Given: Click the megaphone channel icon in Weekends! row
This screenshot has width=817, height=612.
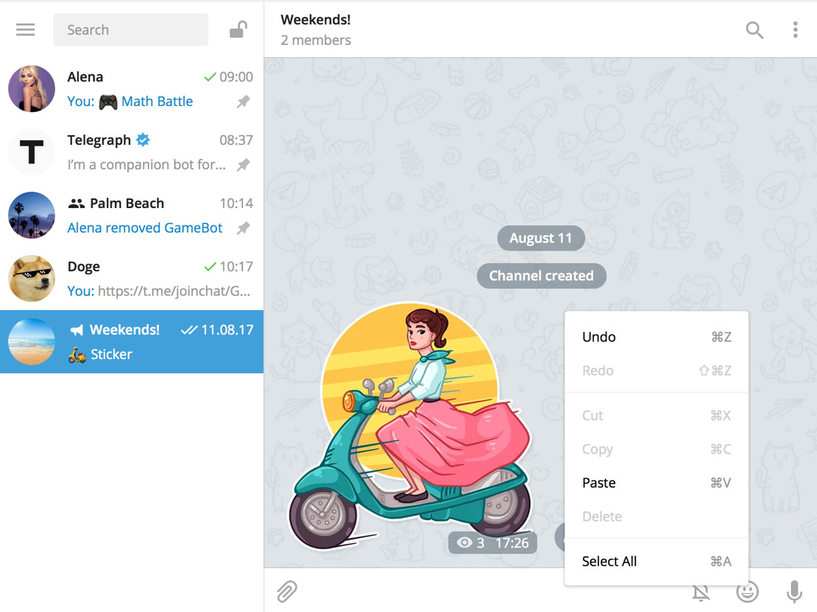Looking at the screenshot, I should 76,330.
